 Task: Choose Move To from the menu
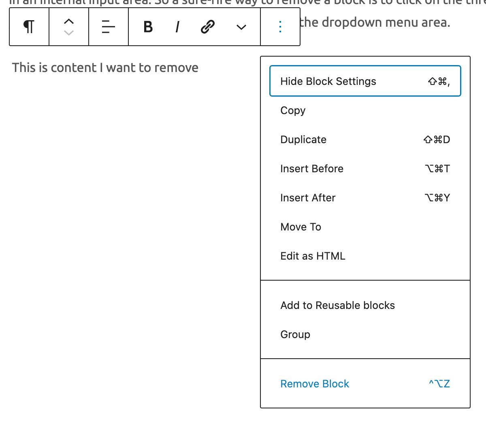[x=365, y=227]
